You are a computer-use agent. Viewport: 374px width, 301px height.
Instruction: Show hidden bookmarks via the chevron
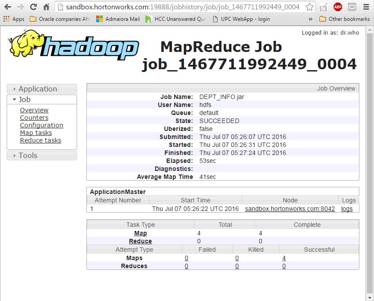click(x=310, y=19)
